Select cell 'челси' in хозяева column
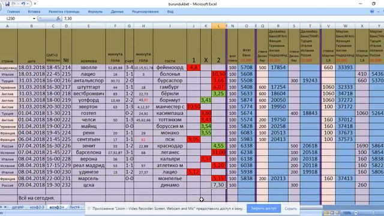Image resolution: width=384 pixels, height=216 pixels. tap(89, 119)
